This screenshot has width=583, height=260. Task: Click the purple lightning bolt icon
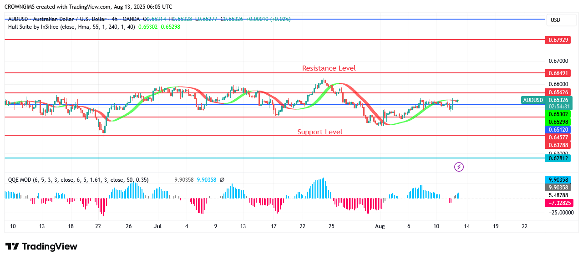point(459,167)
